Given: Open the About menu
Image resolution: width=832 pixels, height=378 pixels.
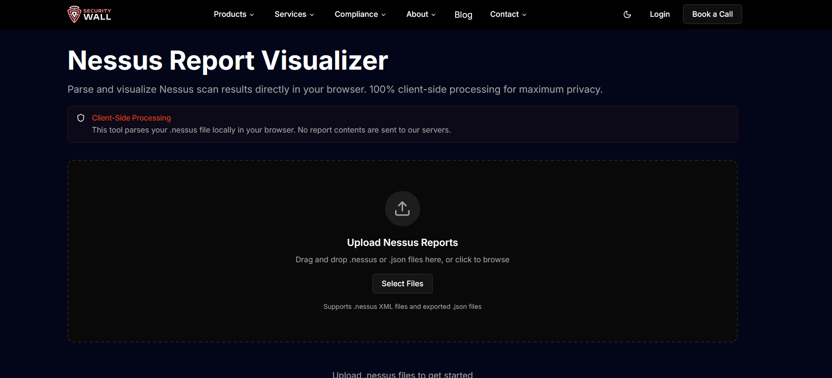Looking at the screenshot, I should (x=417, y=14).
